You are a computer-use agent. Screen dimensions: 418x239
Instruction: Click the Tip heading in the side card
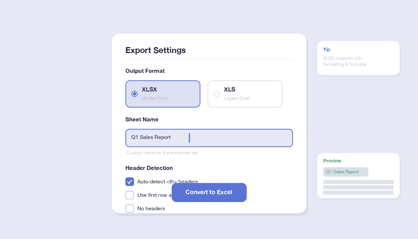327,49
